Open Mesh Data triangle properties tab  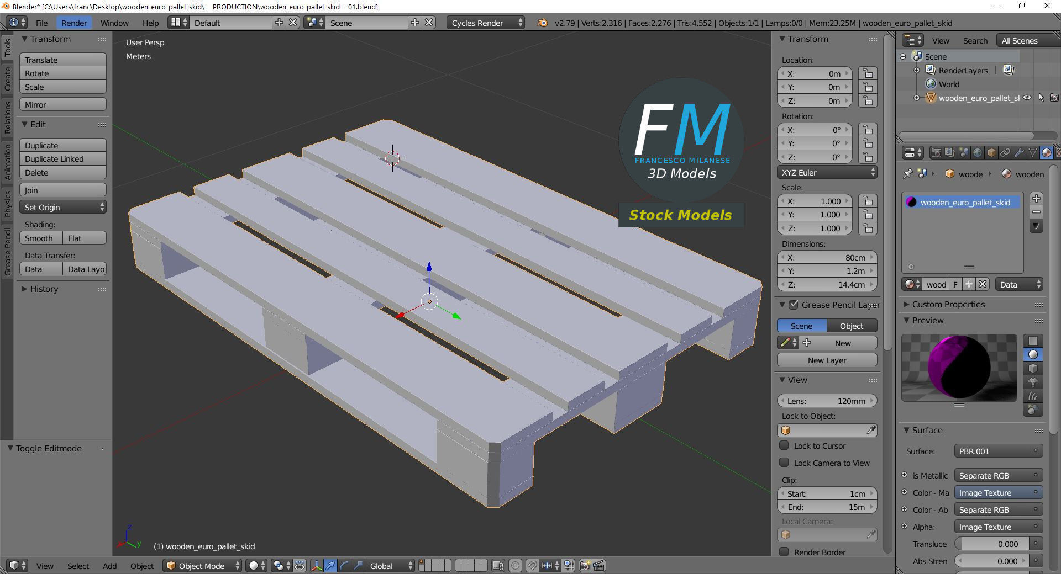pos(1032,153)
